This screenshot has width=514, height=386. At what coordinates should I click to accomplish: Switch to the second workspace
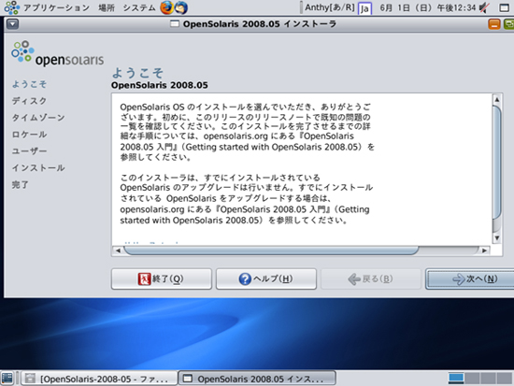472,379
